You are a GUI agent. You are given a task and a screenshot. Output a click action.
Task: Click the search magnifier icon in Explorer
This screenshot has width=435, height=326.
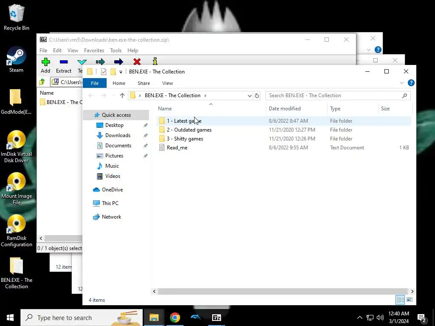[x=404, y=96]
